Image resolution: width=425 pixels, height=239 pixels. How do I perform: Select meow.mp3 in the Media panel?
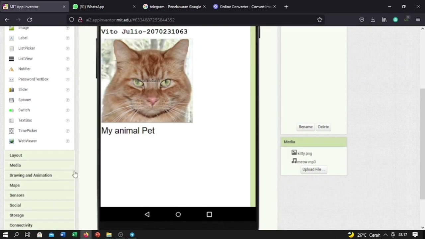coord(304,161)
